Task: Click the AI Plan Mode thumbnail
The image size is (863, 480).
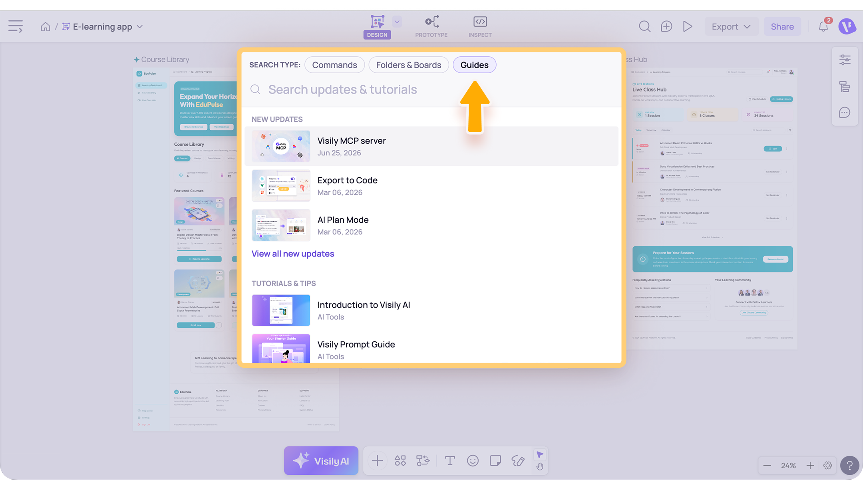Action: (x=281, y=225)
